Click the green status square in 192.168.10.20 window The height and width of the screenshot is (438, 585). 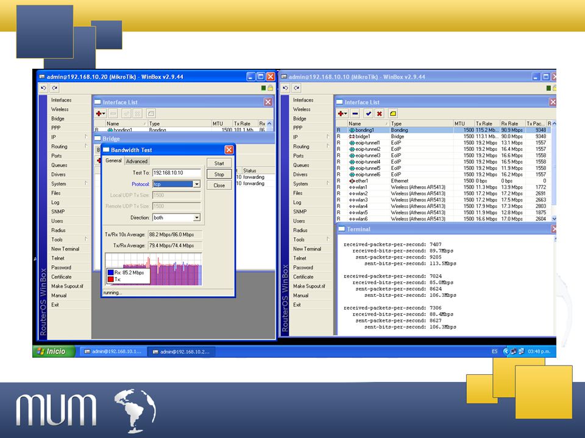(263, 88)
